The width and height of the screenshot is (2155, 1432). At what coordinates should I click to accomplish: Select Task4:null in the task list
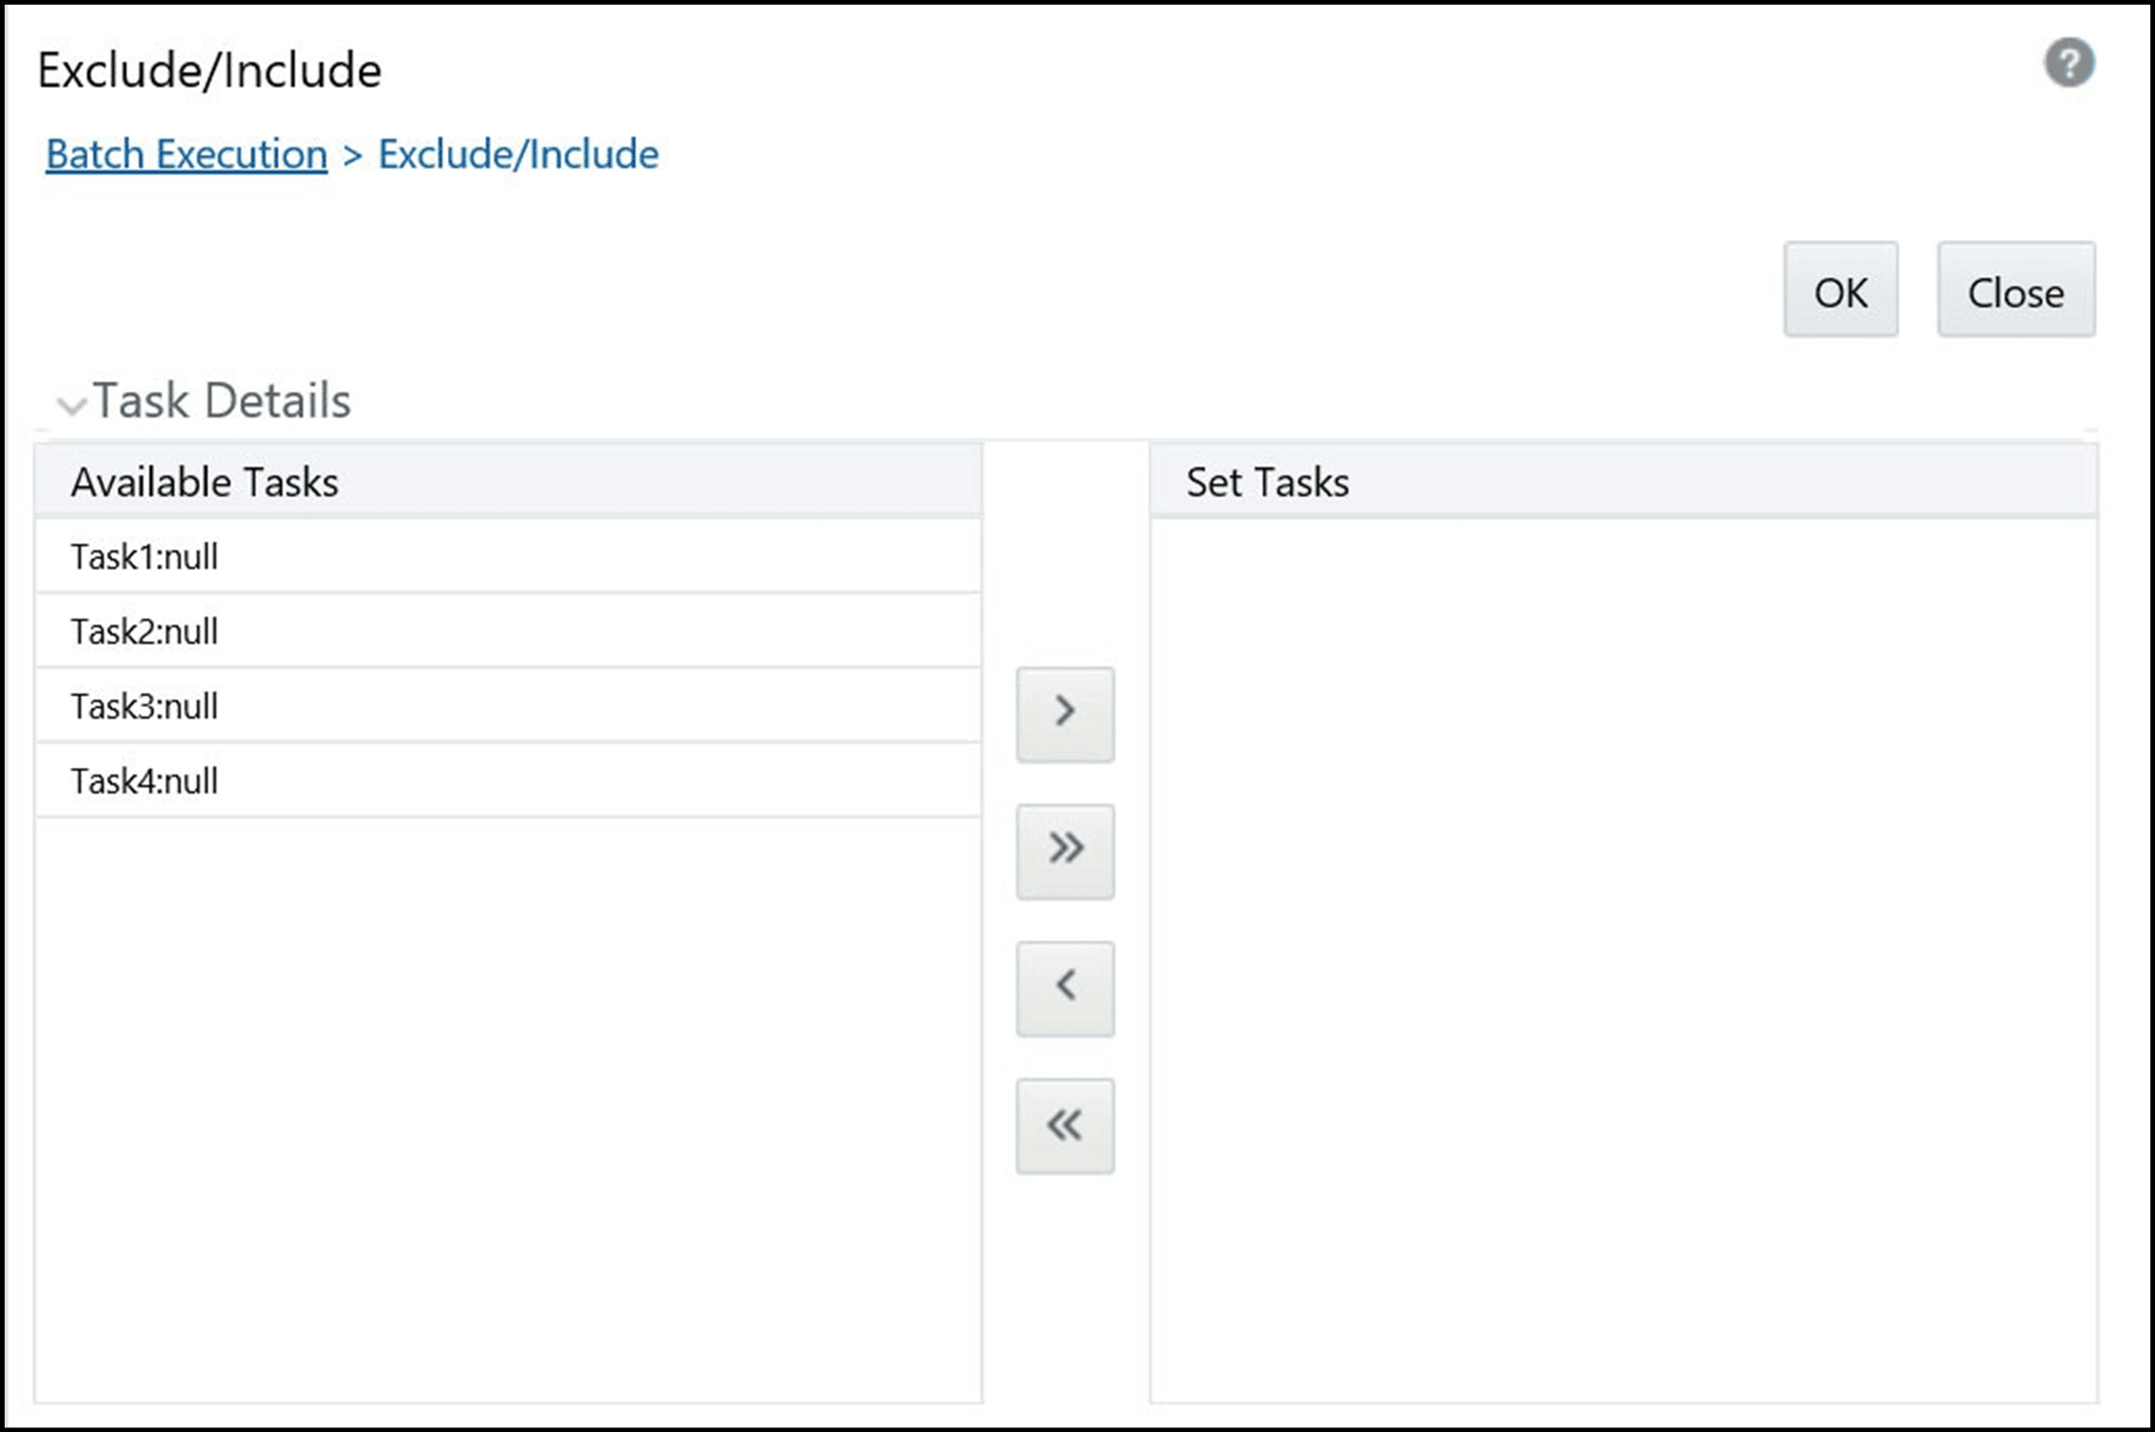click(x=144, y=780)
